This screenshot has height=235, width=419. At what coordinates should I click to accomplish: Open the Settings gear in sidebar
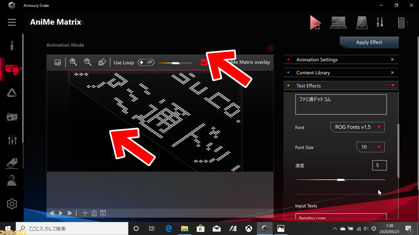pyautogui.click(x=12, y=204)
